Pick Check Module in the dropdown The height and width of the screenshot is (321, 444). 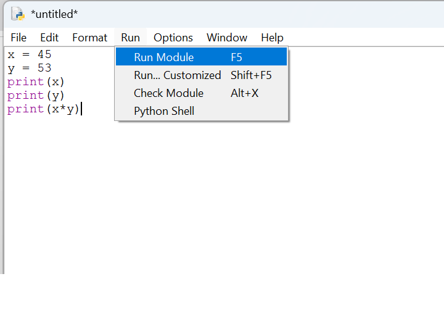[x=168, y=93]
